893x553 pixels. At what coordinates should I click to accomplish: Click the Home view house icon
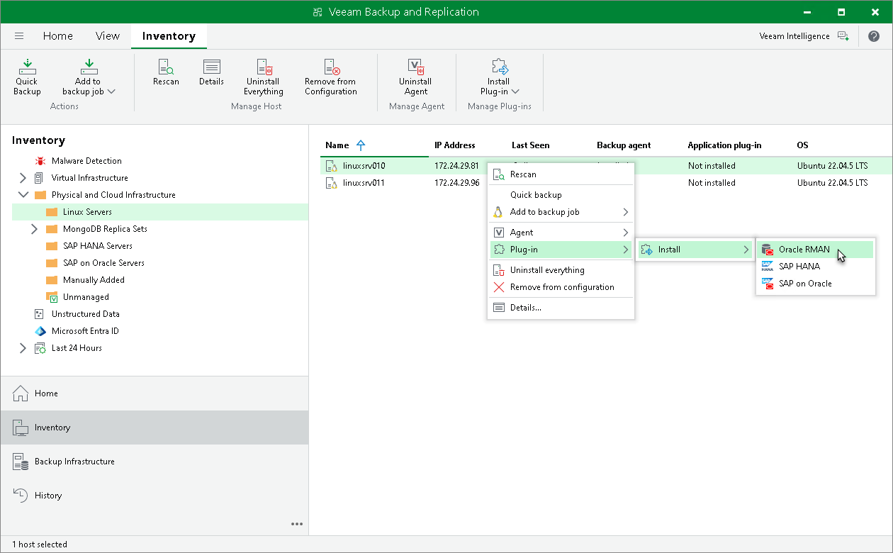(21, 393)
